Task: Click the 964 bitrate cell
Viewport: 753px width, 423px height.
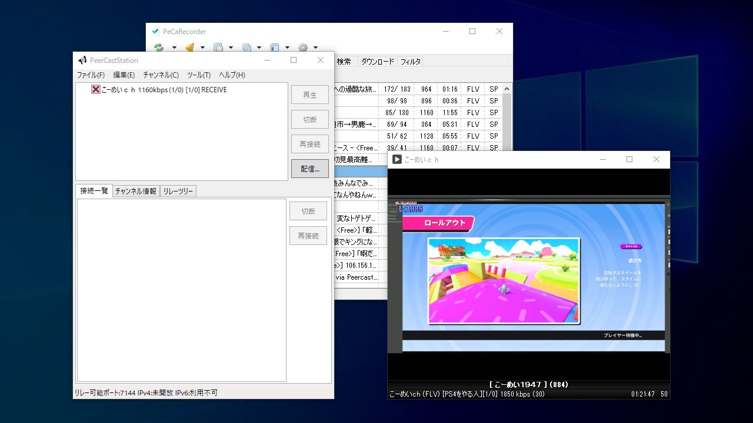Action: pyautogui.click(x=427, y=89)
